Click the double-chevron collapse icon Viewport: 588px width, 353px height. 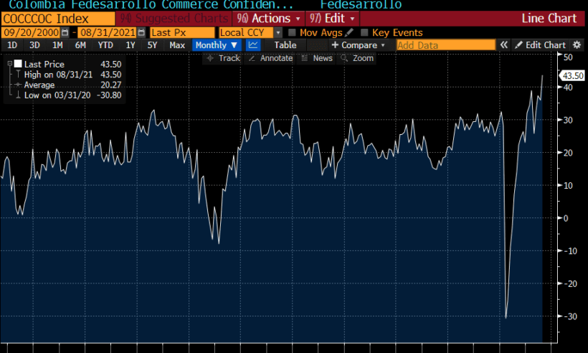(x=504, y=45)
